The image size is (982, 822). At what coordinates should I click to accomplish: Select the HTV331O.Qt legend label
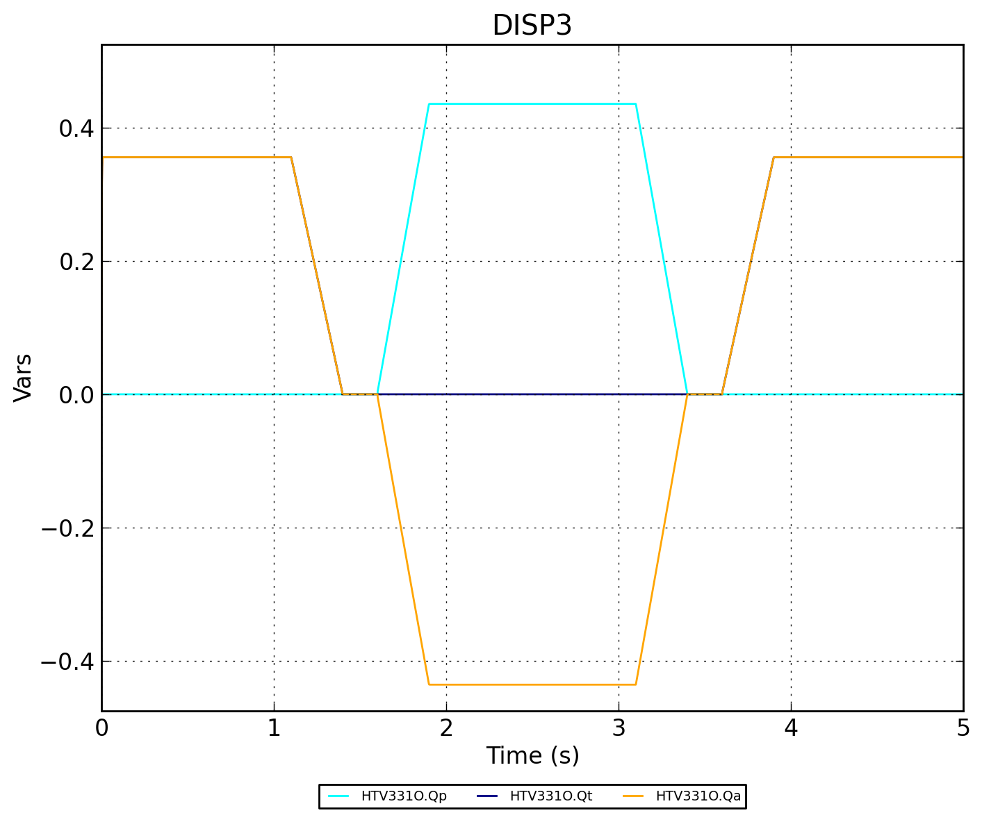pyautogui.click(x=550, y=796)
